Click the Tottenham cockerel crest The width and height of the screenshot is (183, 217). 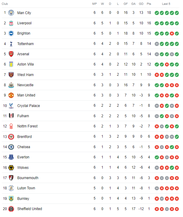[11, 44]
